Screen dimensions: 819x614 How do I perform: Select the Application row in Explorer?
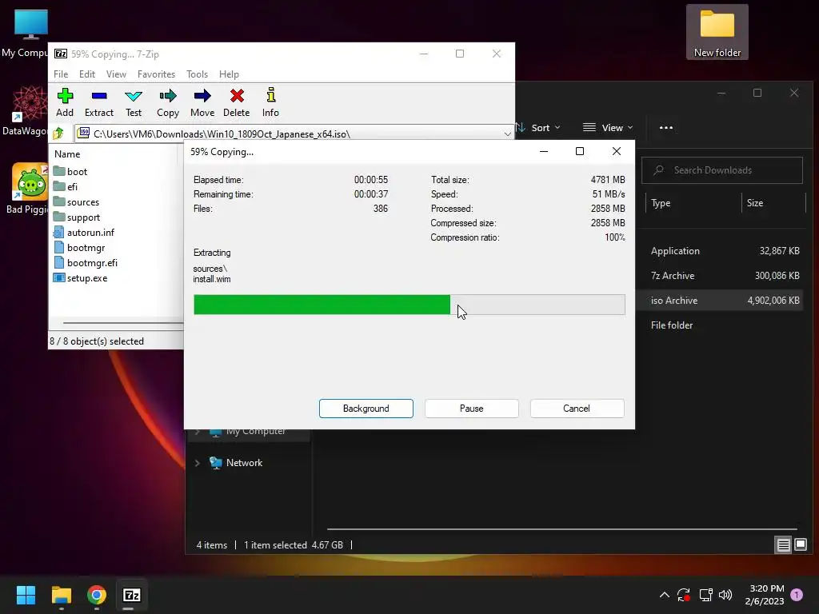pyautogui.click(x=721, y=251)
